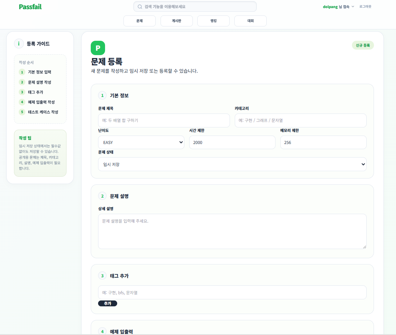Select guide step 기본 정보 입력
Viewport: 396px width, 335px height.
pyautogui.click(x=35, y=72)
